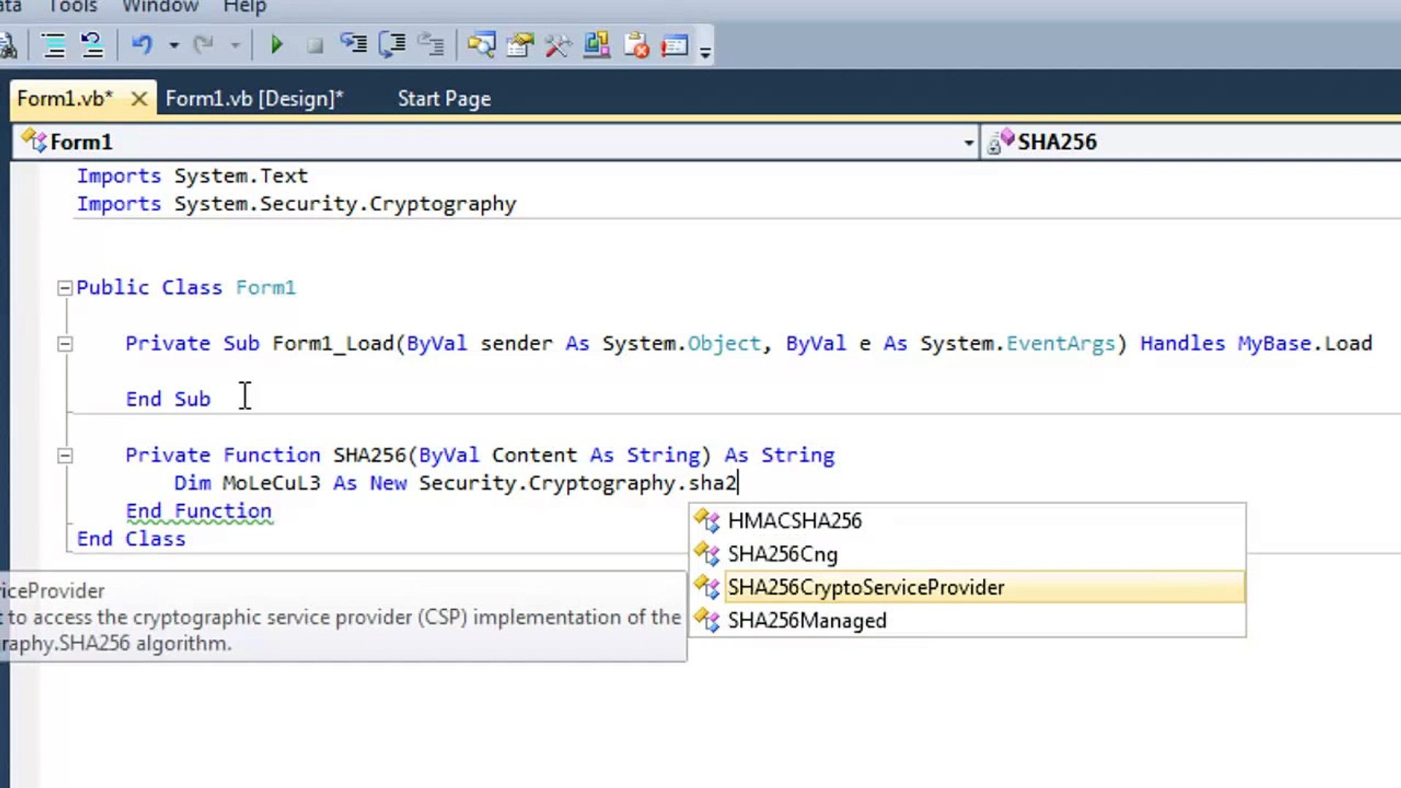Click the SHA256 method icon in dropdown
The height and width of the screenshot is (788, 1401).
click(x=1001, y=141)
